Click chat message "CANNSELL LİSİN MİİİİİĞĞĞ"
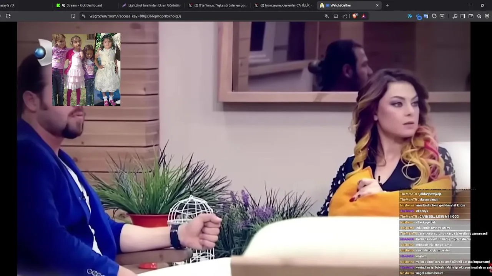 439,217
